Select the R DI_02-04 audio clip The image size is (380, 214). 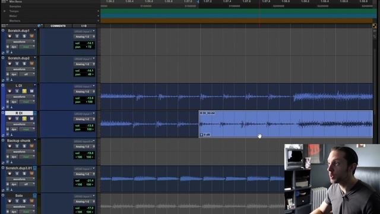(x=286, y=124)
